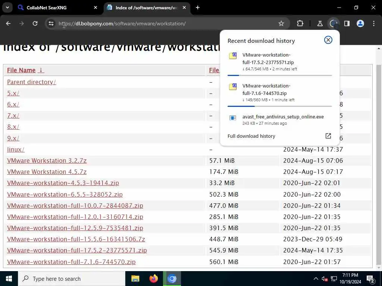Bookmark this page with the star icon
The width and height of the screenshot is (382, 286).
pyautogui.click(x=281, y=23)
